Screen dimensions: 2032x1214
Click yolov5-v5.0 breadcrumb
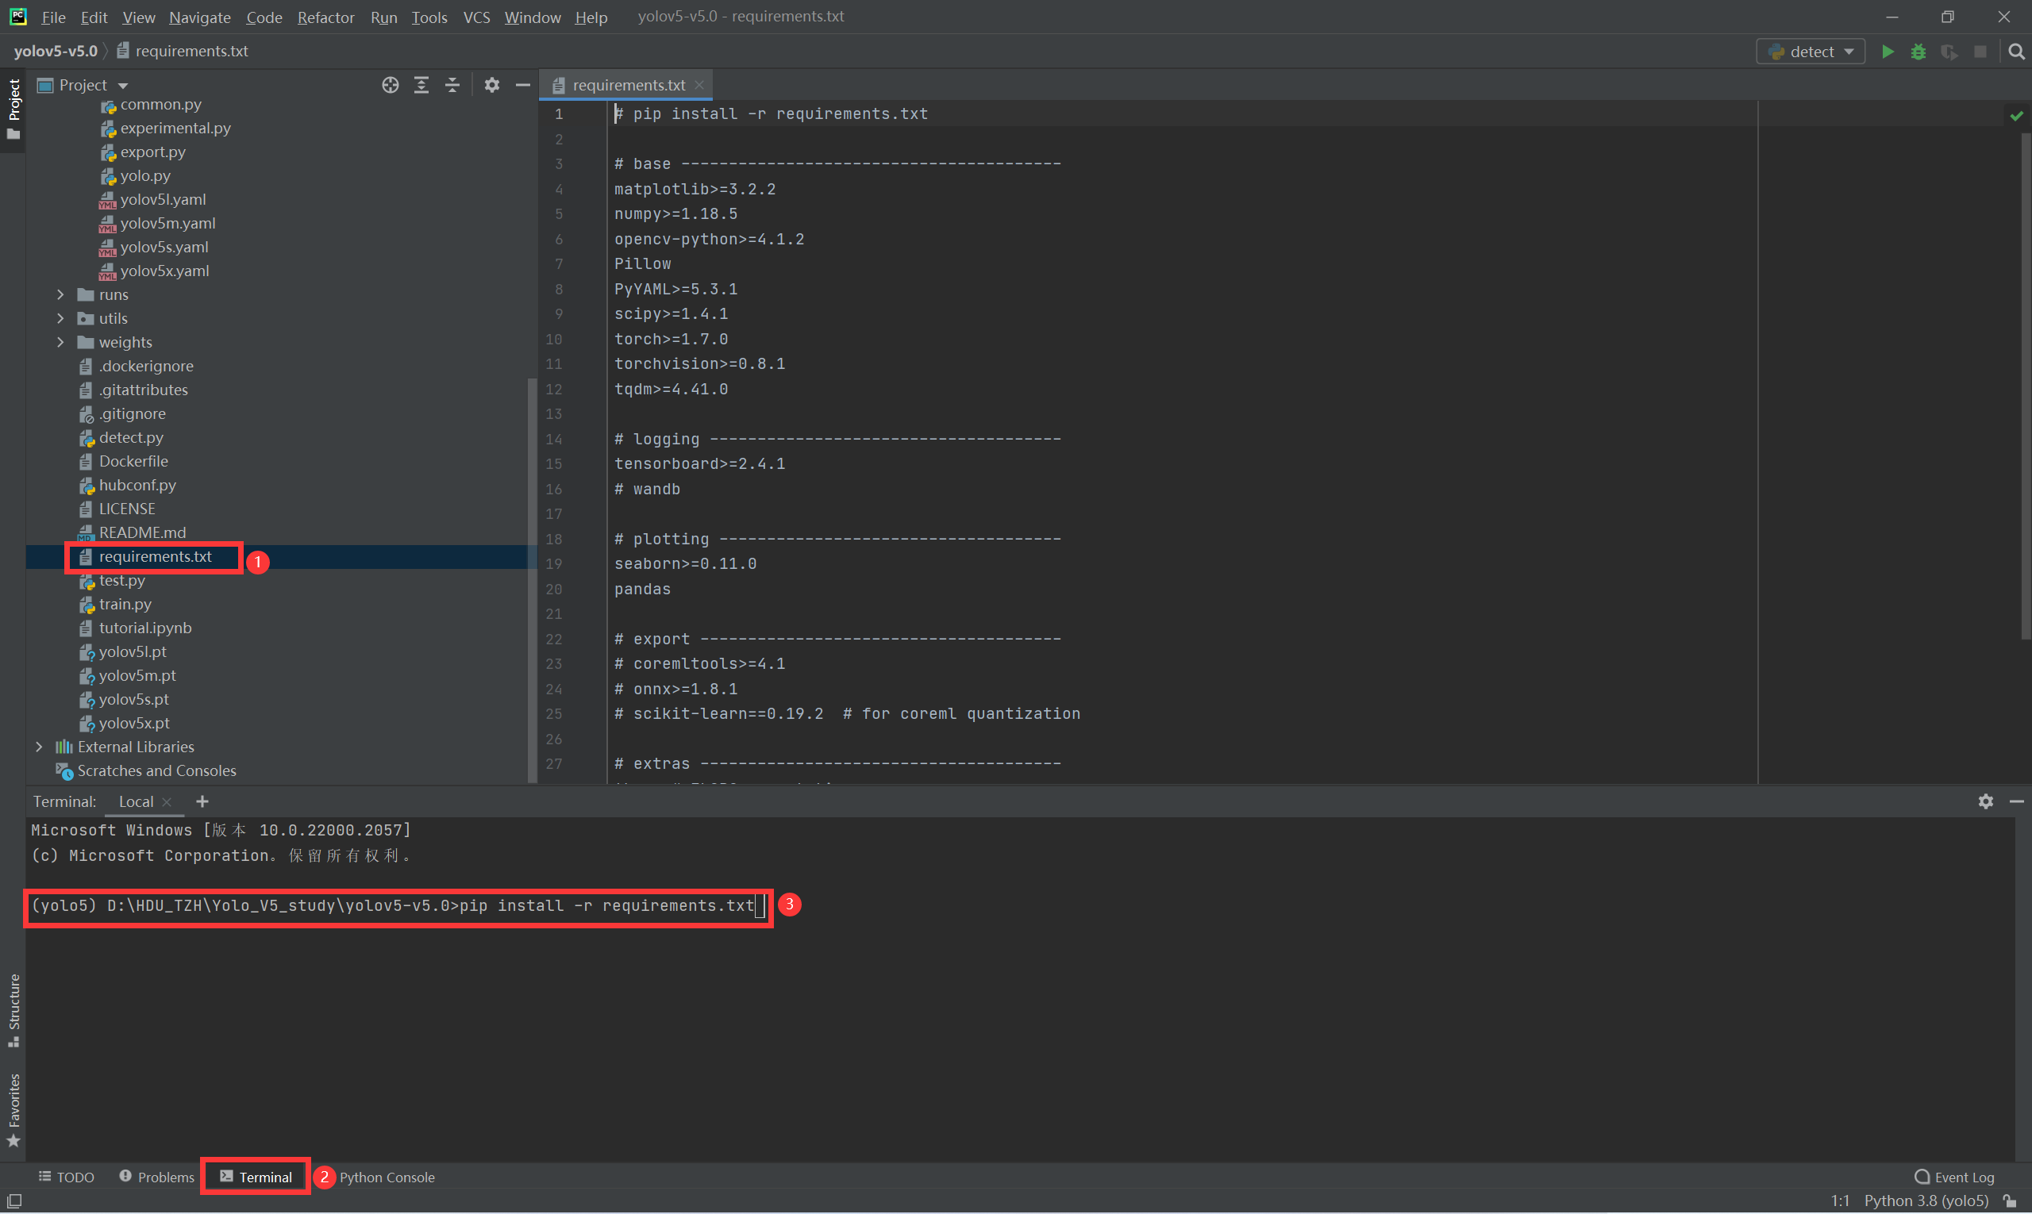tap(55, 51)
